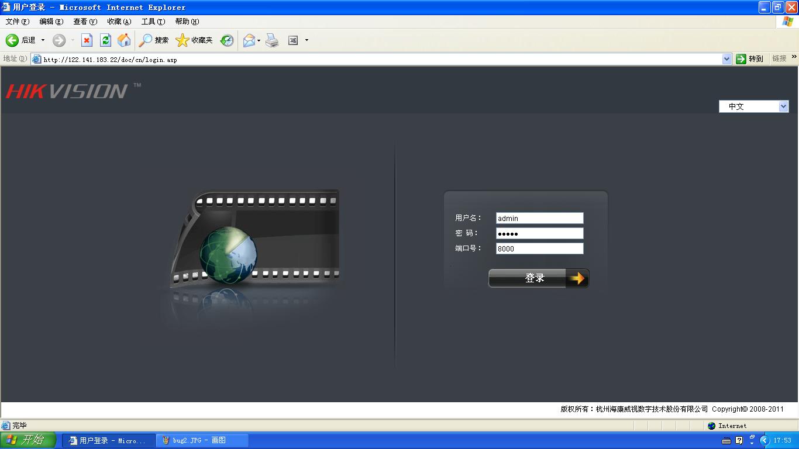Click the 地址(D) address label
799x449 pixels.
coord(15,58)
